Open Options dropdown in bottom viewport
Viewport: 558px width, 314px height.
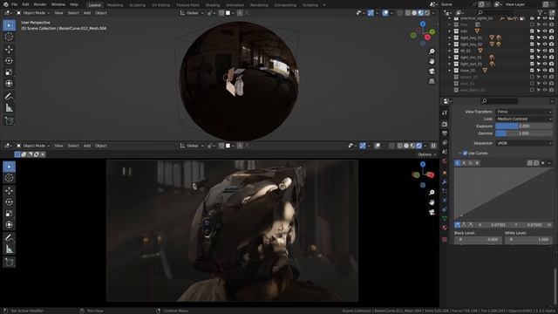coord(426,154)
